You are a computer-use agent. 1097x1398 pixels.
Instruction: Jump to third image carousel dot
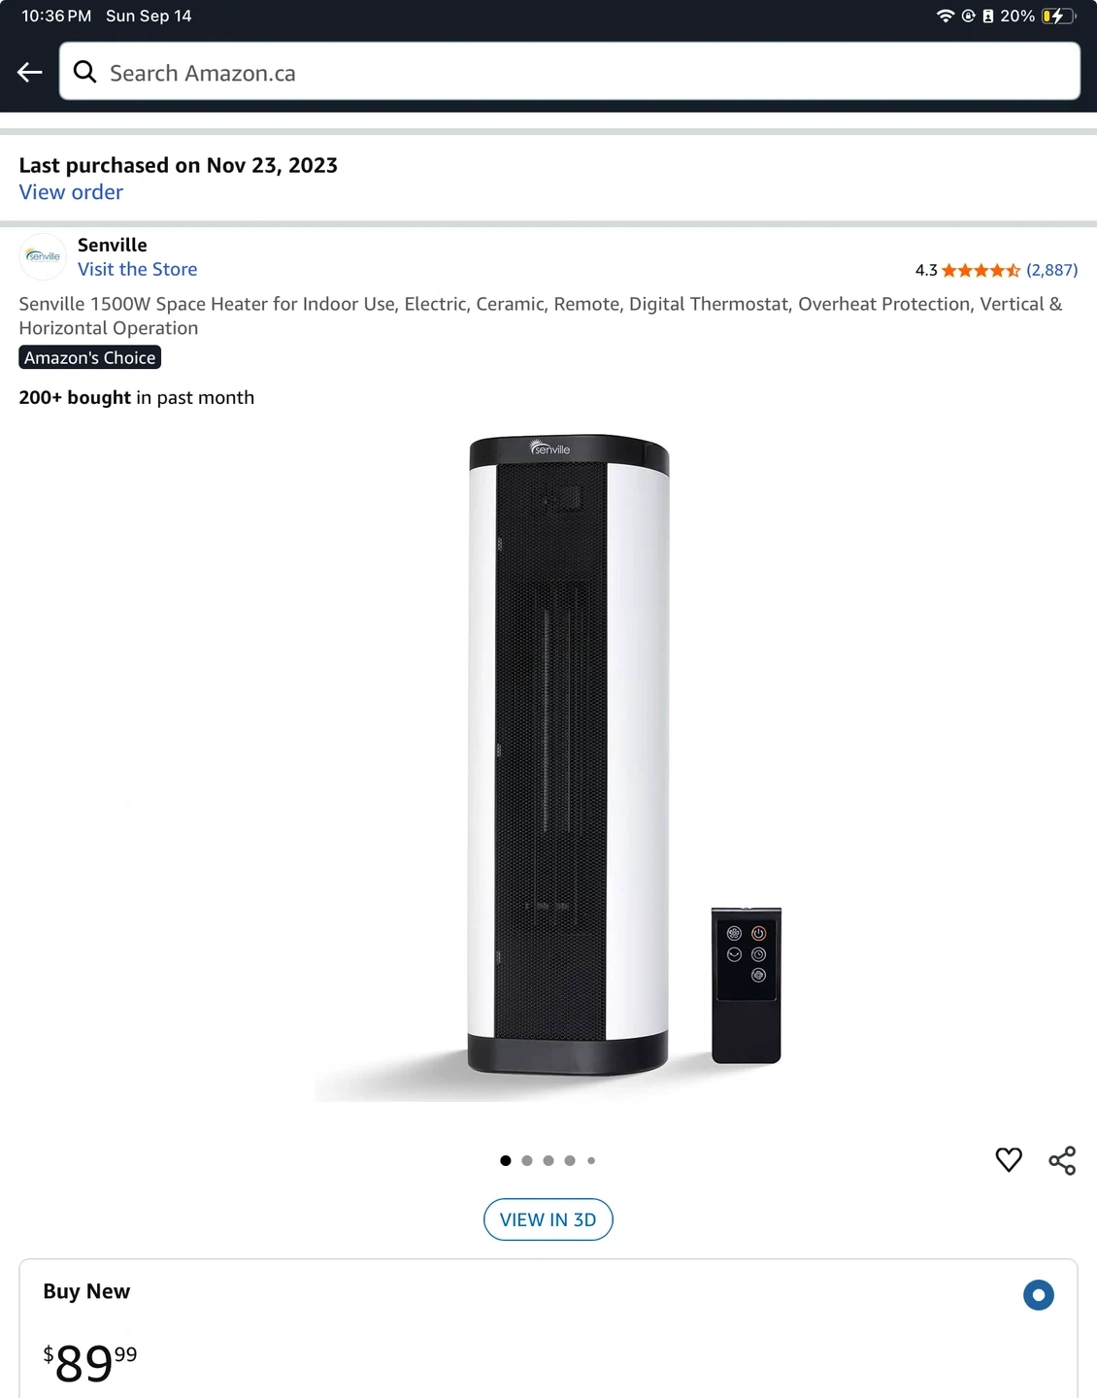pyautogui.click(x=548, y=1160)
